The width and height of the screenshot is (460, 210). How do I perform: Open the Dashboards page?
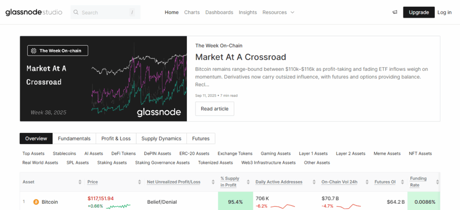[x=219, y=12]
